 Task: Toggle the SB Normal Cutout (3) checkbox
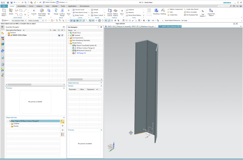click(73, 50)
